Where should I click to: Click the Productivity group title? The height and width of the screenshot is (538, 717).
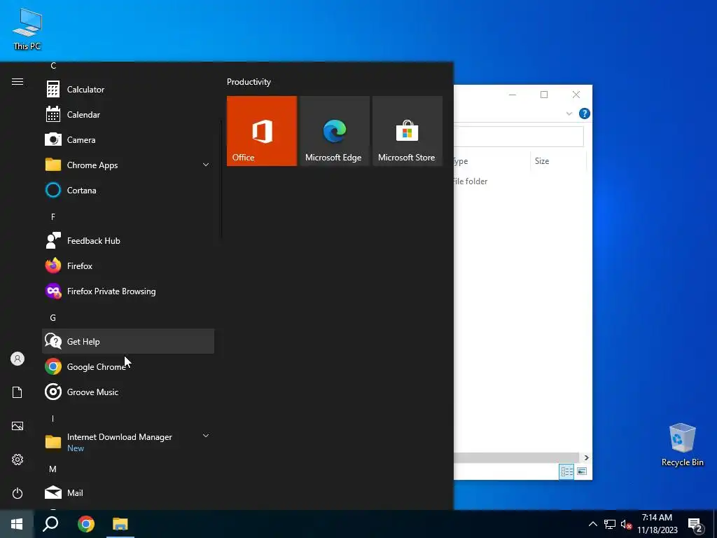(249, 82)
